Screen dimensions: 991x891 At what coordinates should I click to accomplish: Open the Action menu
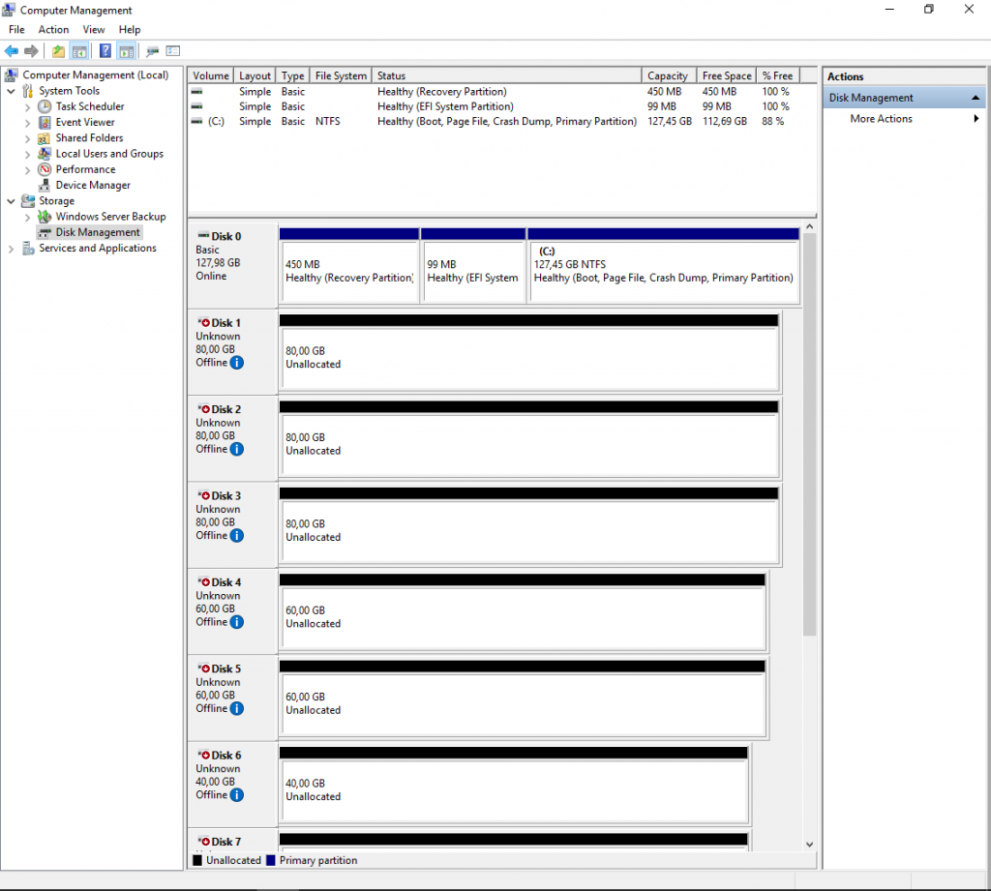[x=53, y=29]
